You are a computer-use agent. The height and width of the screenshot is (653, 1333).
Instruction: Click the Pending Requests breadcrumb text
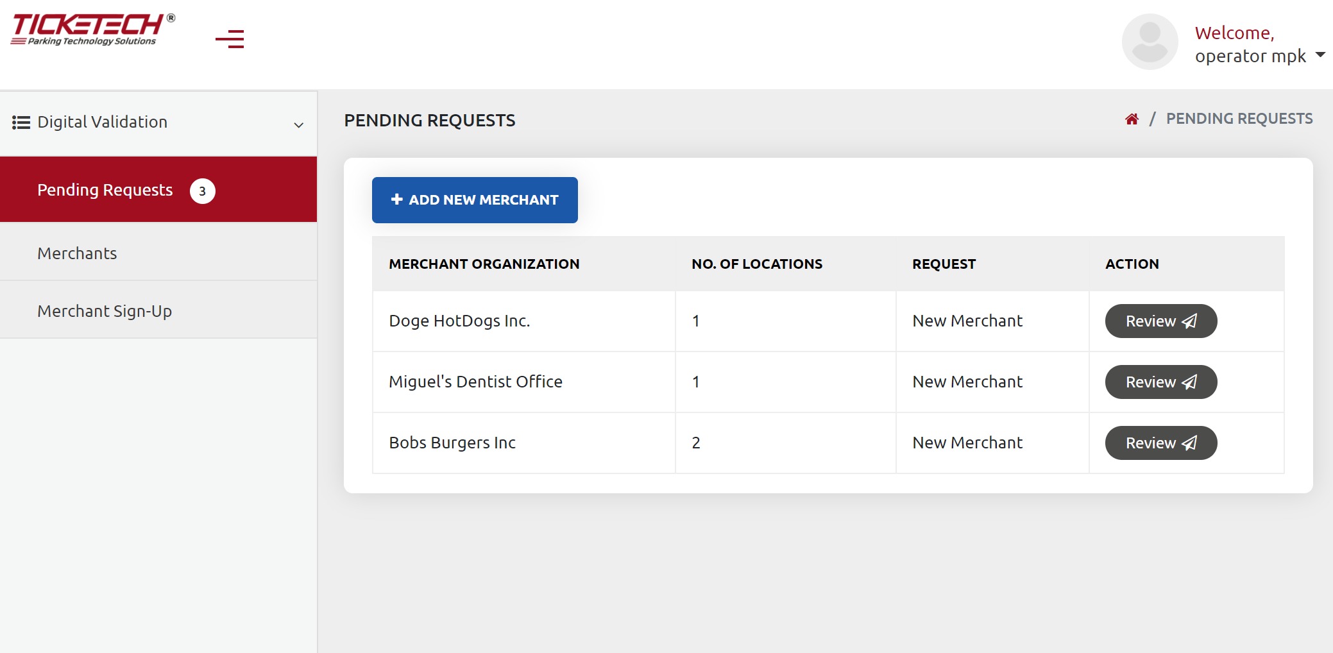click(1239, 119)
